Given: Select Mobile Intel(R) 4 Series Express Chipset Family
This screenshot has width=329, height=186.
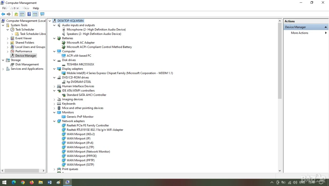Looking at the screenshot, I should coord(120,73).
